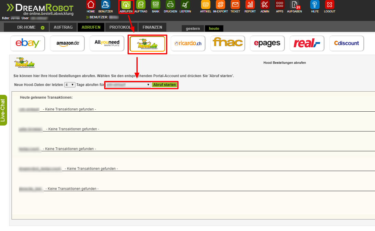The width and height of the screenshot is (375, 231).
Task: Click the 'Hood Bestellungen abrufen' heading
Action: 284,63
